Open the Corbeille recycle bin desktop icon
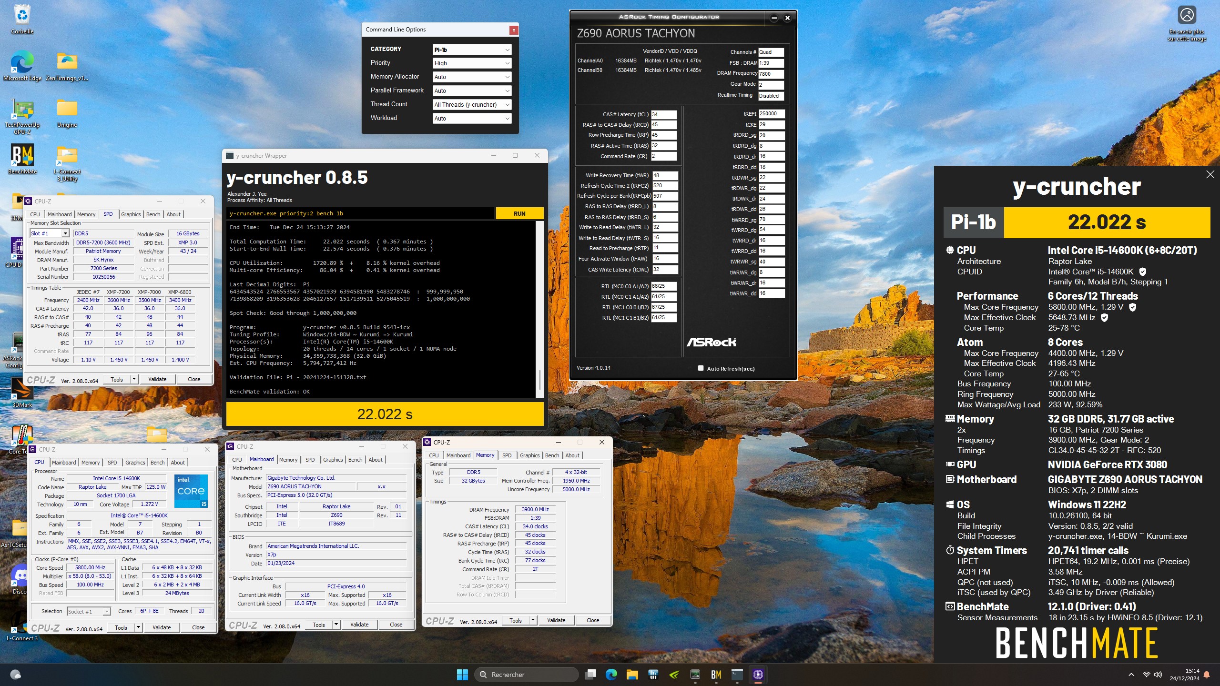The image size is (1220, 686). (x=22, y=19)
